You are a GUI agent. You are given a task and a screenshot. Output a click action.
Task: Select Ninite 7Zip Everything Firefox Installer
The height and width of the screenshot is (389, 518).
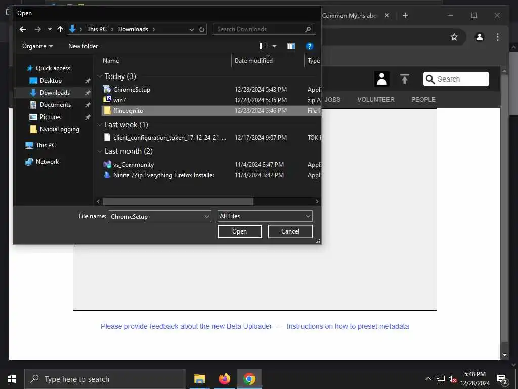click(164, 175)
